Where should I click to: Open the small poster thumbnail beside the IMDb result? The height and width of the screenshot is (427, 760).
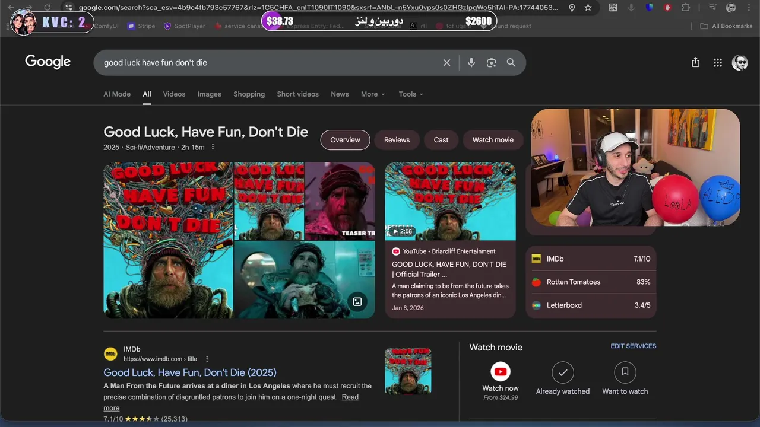coord(408,371)
